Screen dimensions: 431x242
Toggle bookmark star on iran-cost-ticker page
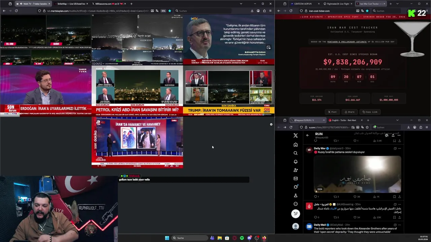coord(367,11)
